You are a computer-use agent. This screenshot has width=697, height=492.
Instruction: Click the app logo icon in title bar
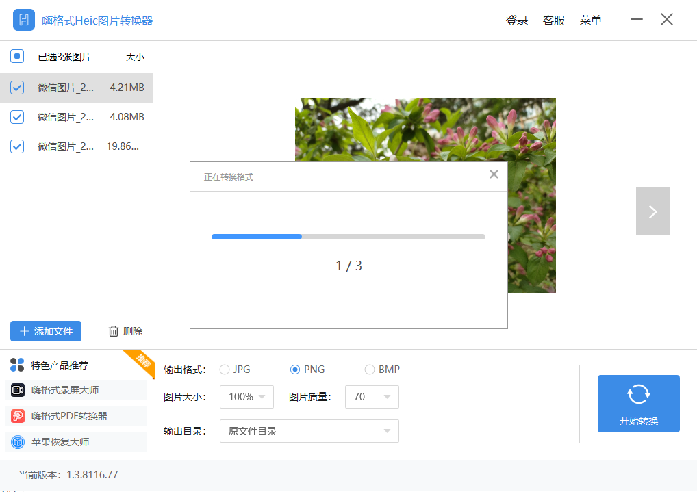click(23, 20)
